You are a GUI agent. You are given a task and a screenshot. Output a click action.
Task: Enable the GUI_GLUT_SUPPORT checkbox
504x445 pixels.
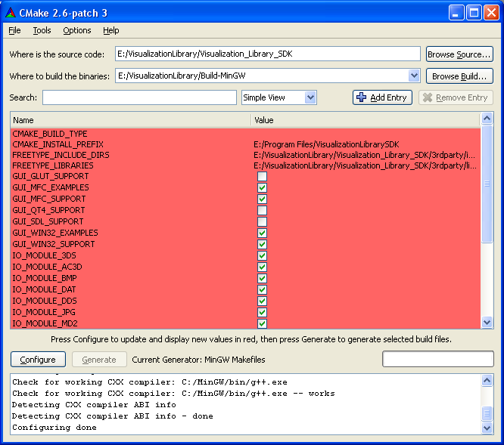click(262, 176)
